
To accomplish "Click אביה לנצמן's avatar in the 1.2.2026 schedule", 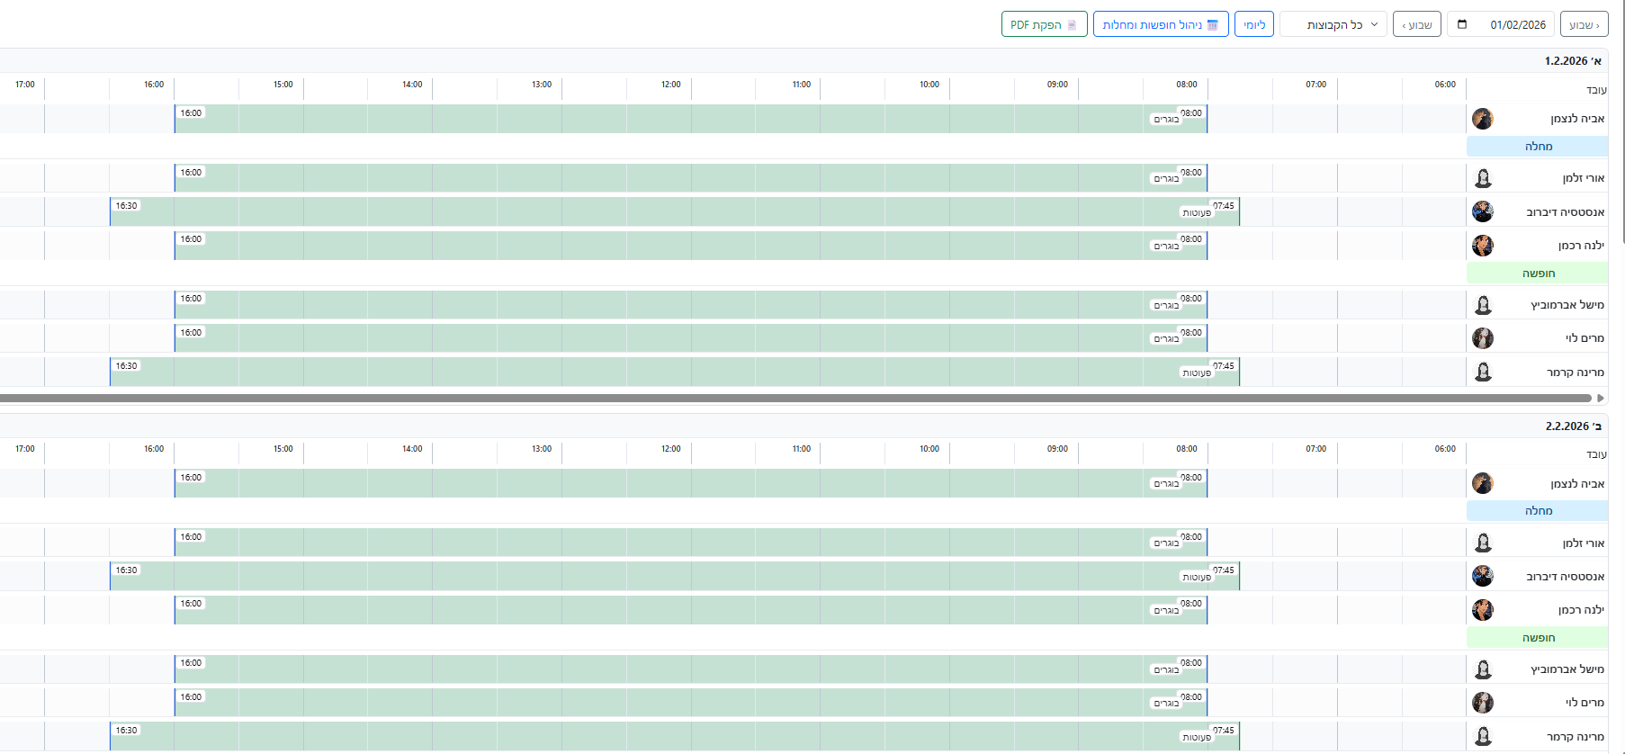I will [1483, 119].
